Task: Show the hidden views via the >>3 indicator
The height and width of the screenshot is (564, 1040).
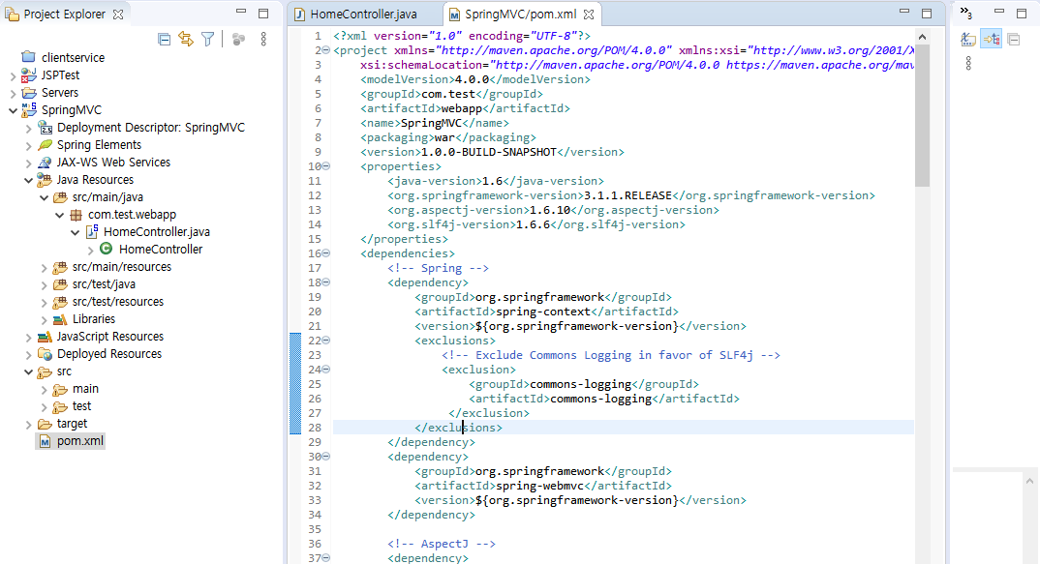Action: [x=964, y=14]
